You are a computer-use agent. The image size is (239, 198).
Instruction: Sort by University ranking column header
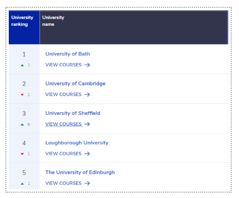(x=24, y=27)
